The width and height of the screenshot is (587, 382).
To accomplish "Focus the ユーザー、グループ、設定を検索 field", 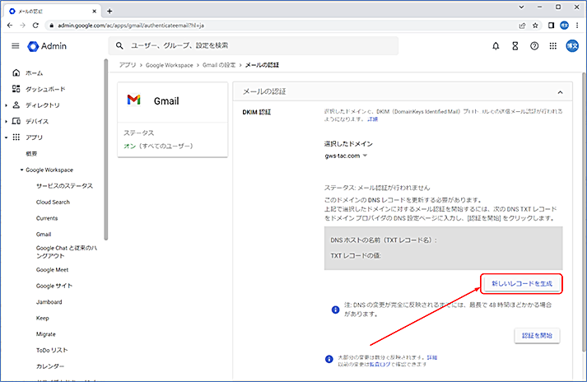I will [x=254, y=45].
